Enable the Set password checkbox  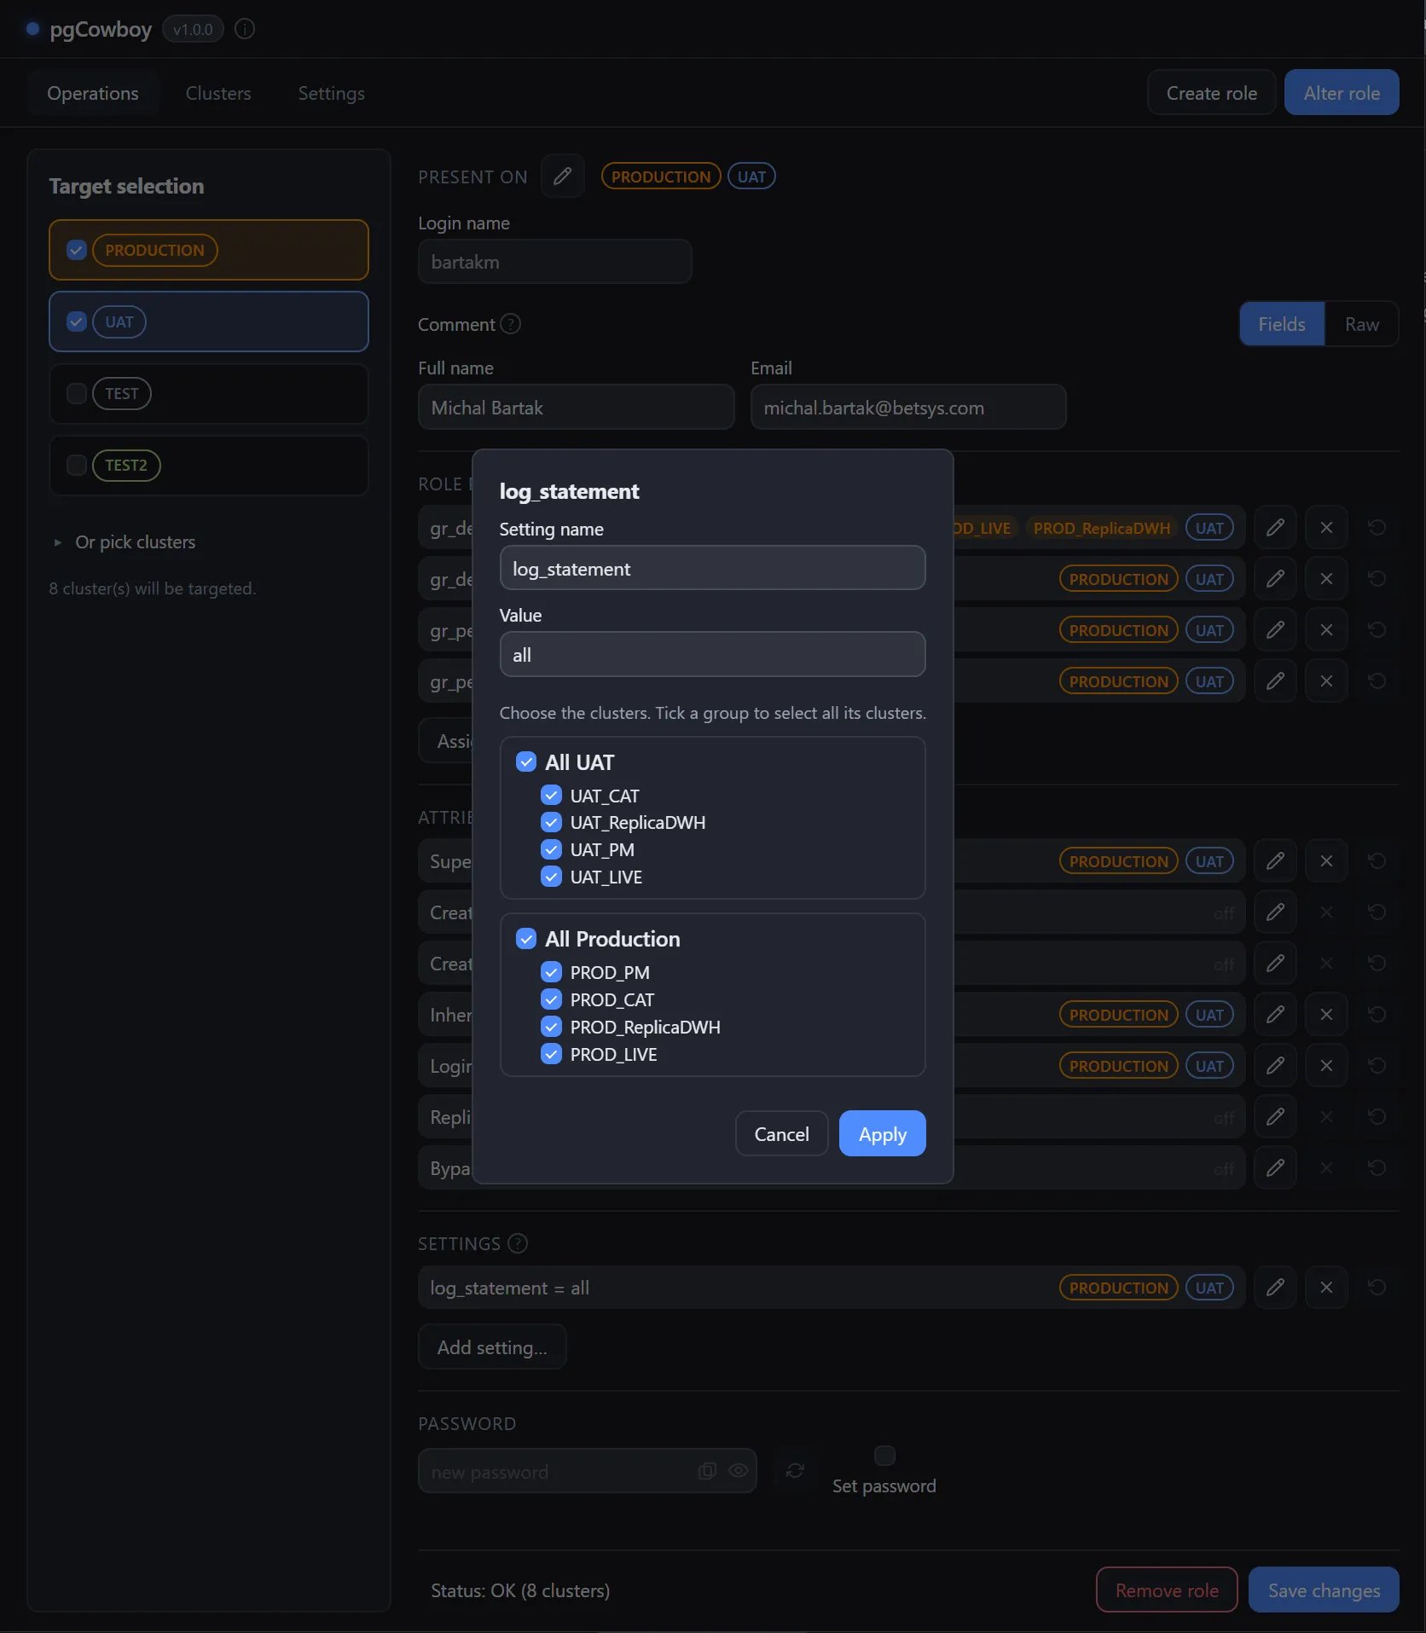[884, 1455]
